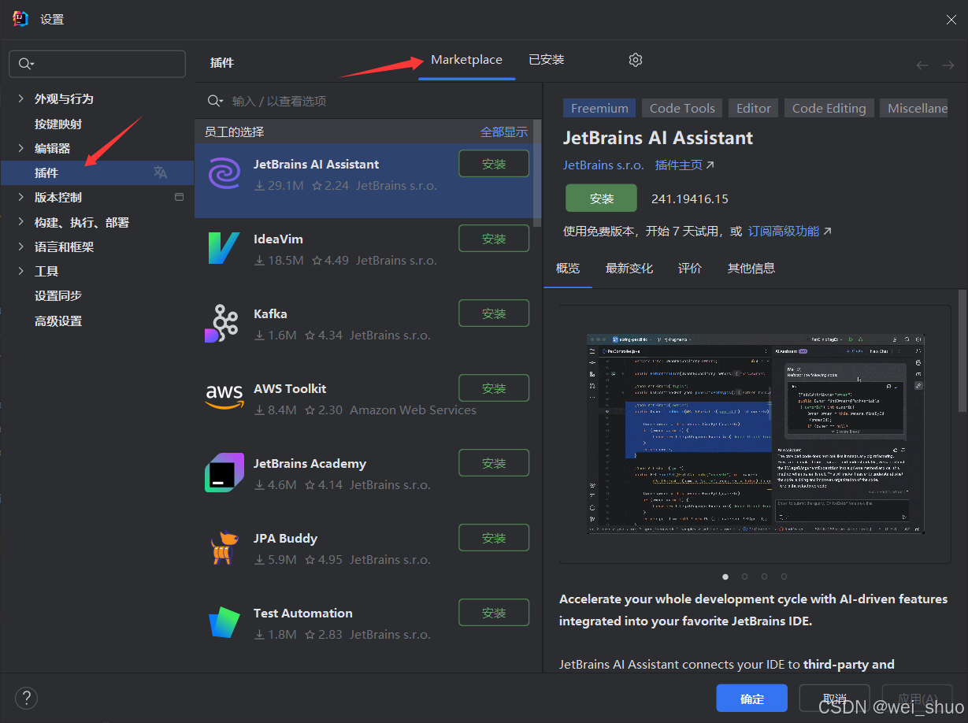Click the project-level icon beside 版本控制
The image size is (968, 723).
click(x=179, y=197)
